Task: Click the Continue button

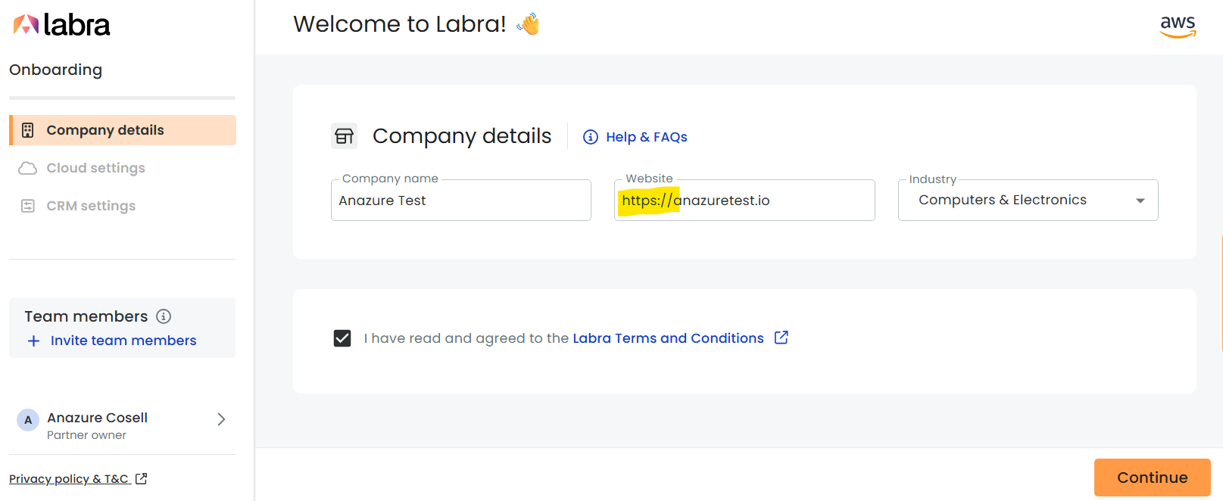Action: (1152, 478)
